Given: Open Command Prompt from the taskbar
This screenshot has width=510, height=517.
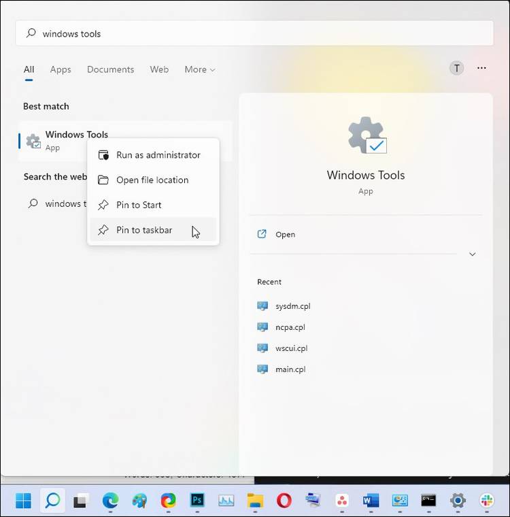Looking at the screenshot, I should [428, 501].
